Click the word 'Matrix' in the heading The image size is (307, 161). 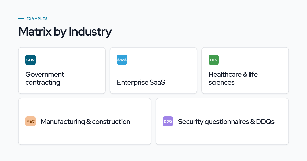(35, 32)
